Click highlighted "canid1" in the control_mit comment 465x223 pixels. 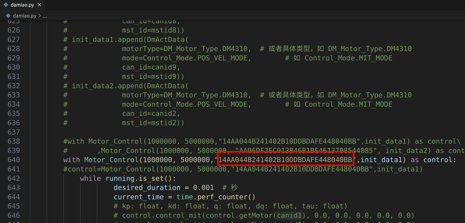289,215
